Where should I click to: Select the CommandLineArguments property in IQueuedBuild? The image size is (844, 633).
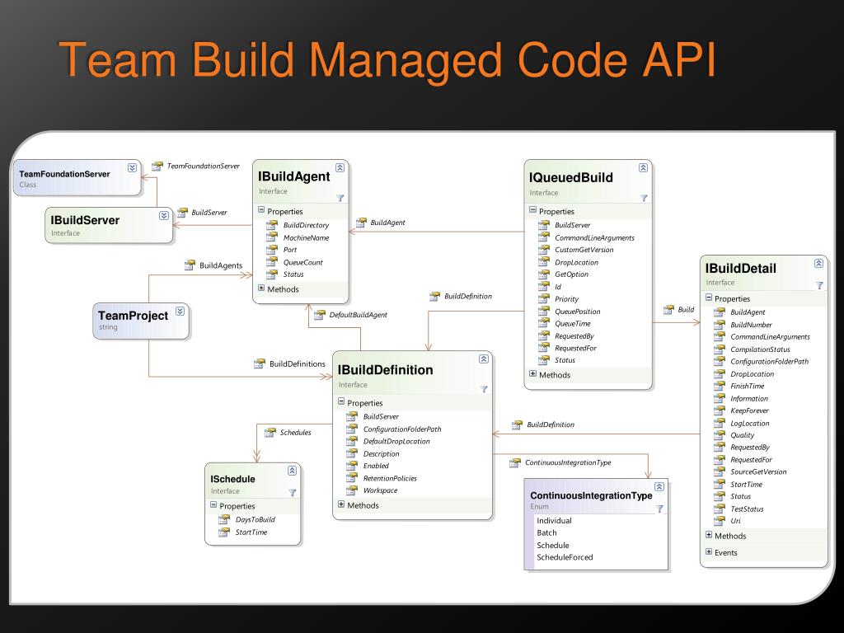point(594,237)
